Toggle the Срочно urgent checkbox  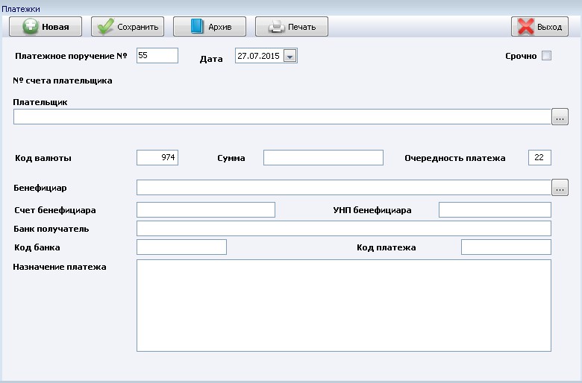546,56
